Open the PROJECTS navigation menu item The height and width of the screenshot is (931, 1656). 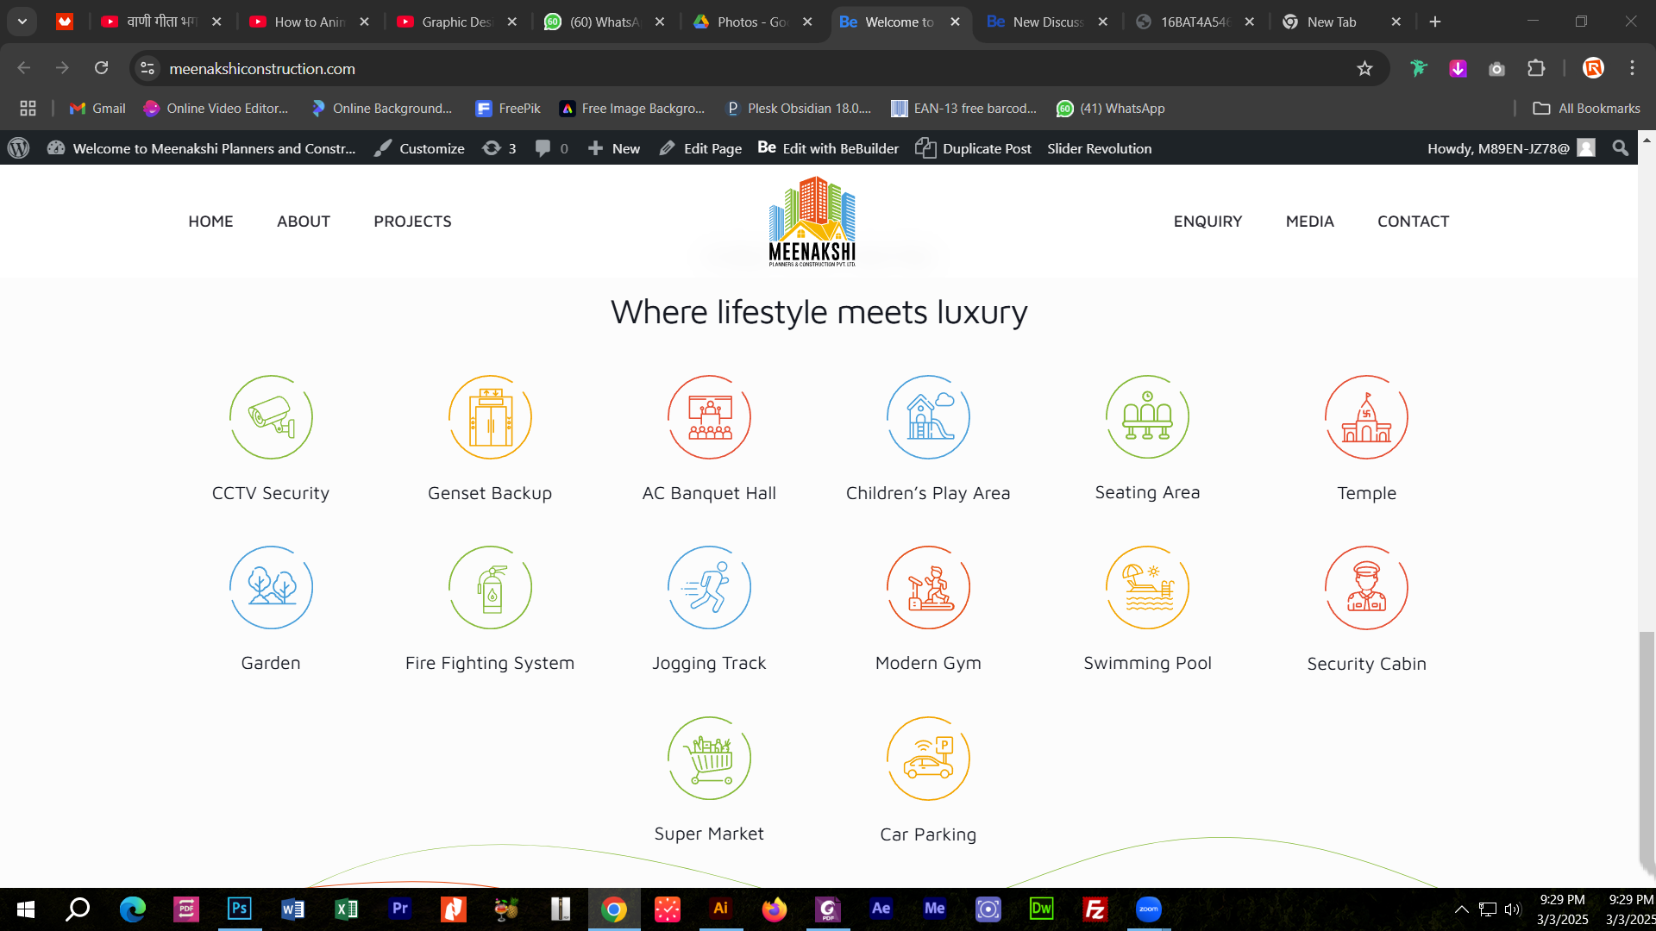412,222
